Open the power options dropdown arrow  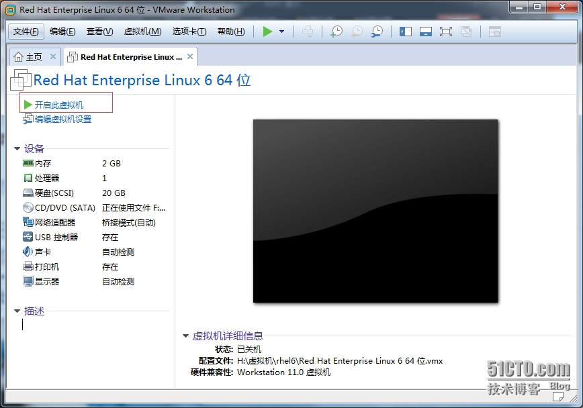pyautogui.click(x=282, y=32)
